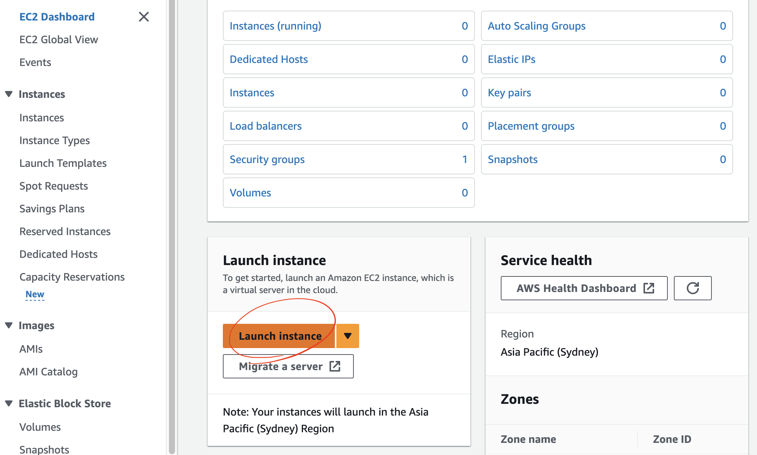The width and height of the screenshot is (757, 455).
Task: Click the refresh service health icon
Action: (692, 288)
